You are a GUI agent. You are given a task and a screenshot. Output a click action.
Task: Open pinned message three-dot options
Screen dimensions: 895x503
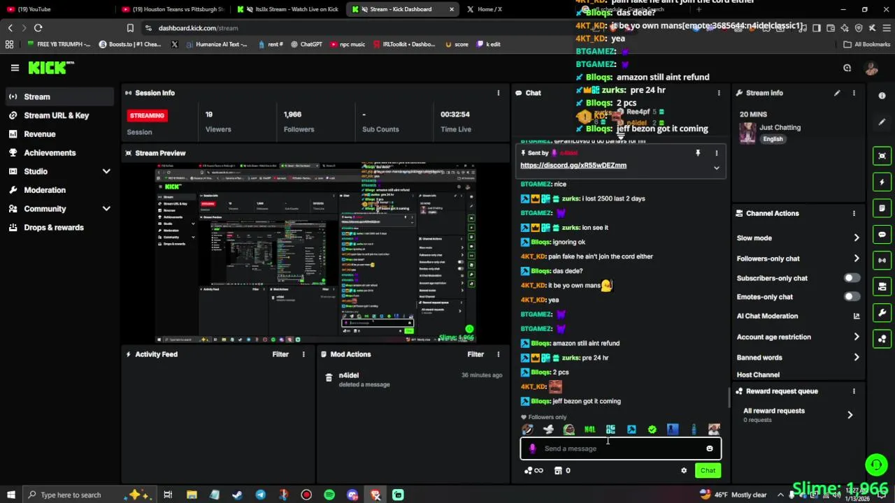pos(716,153)
